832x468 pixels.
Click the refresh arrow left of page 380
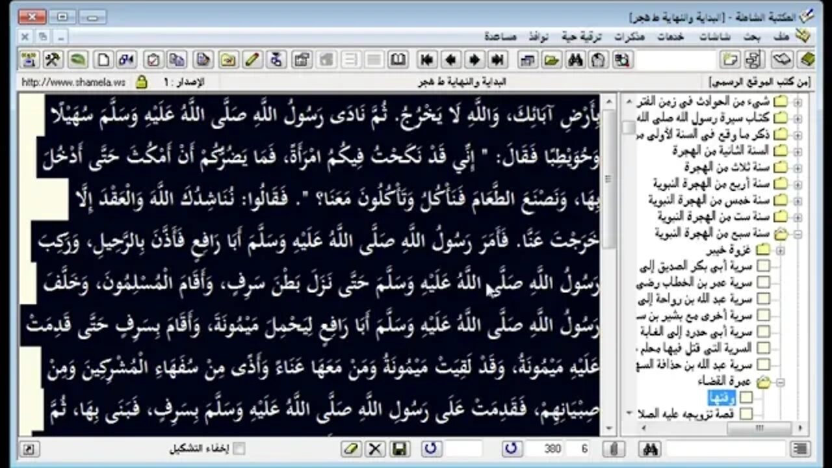[x=511, y=448]
